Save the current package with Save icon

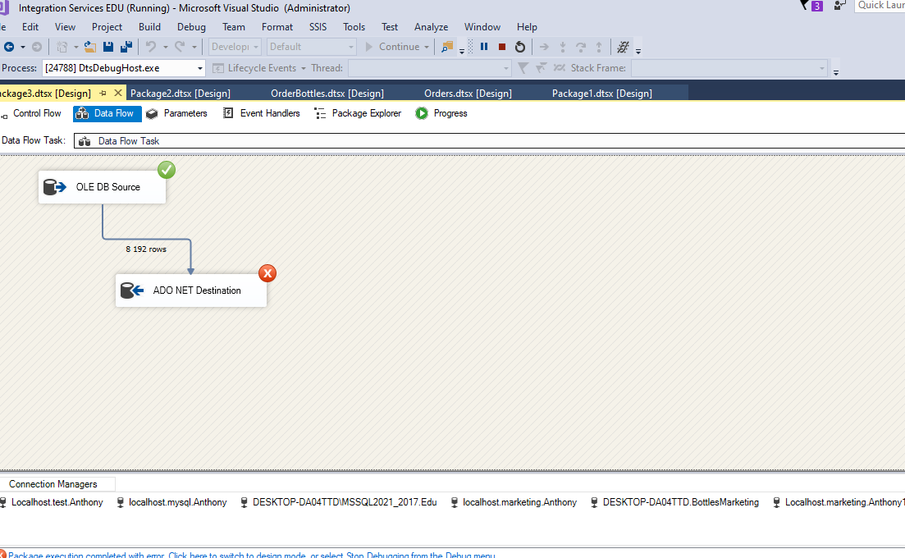coord(108,47)
